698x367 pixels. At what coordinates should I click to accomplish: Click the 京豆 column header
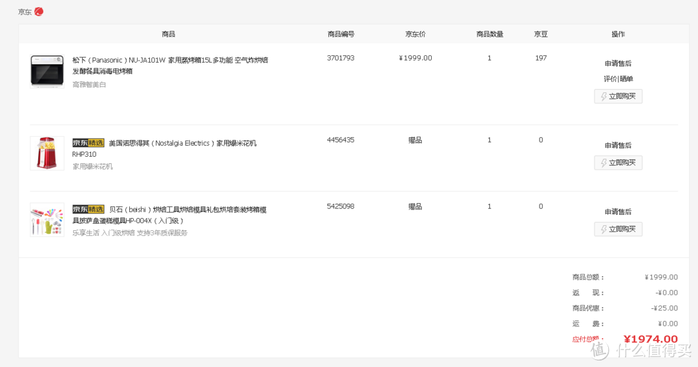541,34
